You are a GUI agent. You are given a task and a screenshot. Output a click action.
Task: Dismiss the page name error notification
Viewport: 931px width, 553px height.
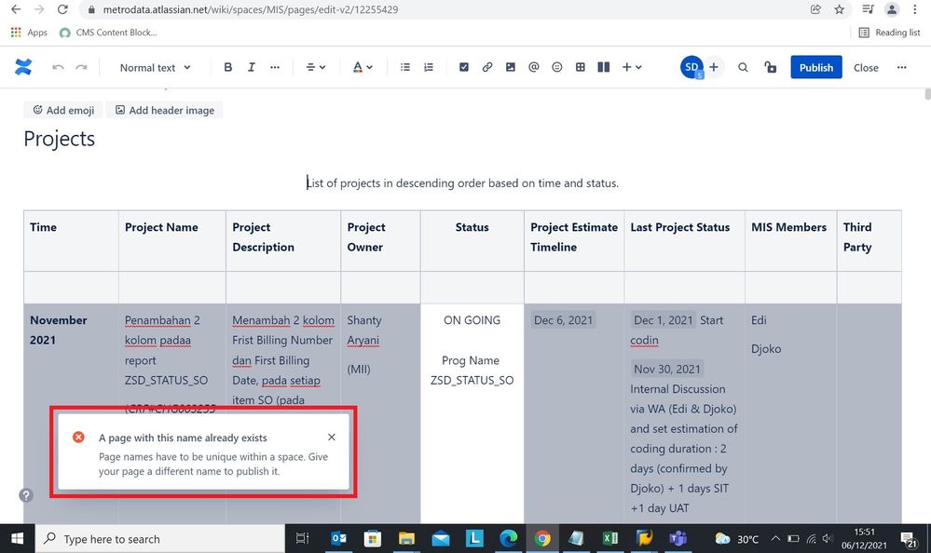coord(332,438)
